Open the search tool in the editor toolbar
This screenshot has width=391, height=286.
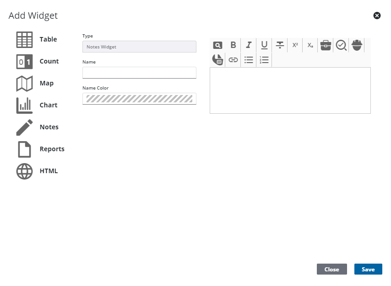tap(217, 45)
